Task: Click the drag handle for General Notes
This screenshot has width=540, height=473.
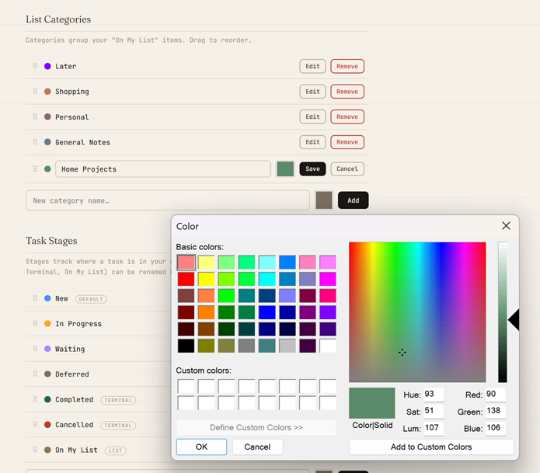Action: (35, 142)
